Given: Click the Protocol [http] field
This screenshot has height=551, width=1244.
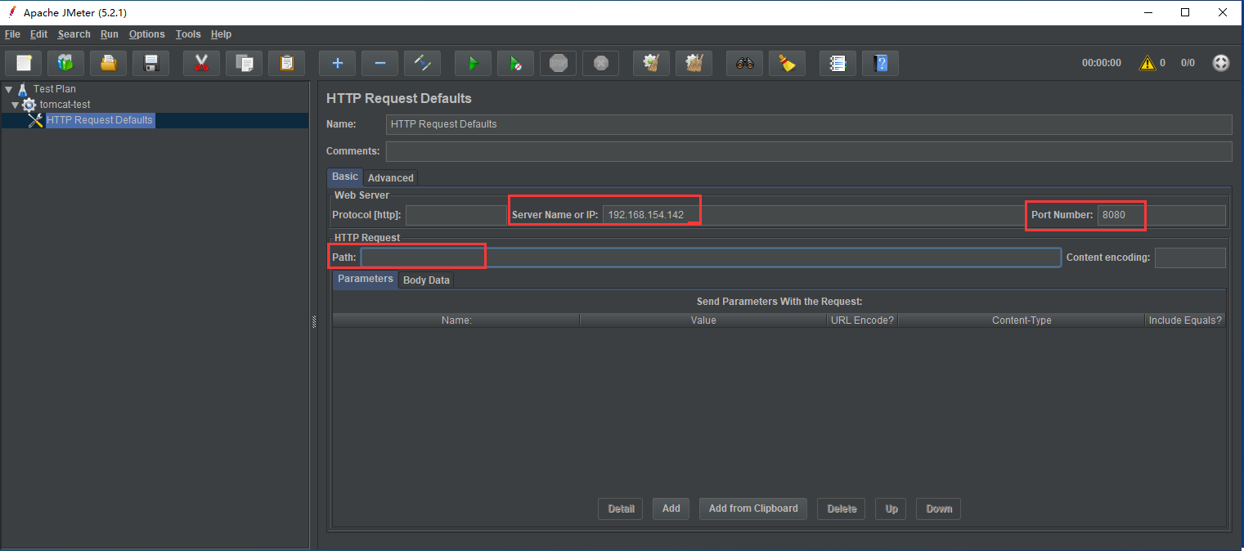Looking at the screenshot, I should pyautogui.click(x=456, y=215).
